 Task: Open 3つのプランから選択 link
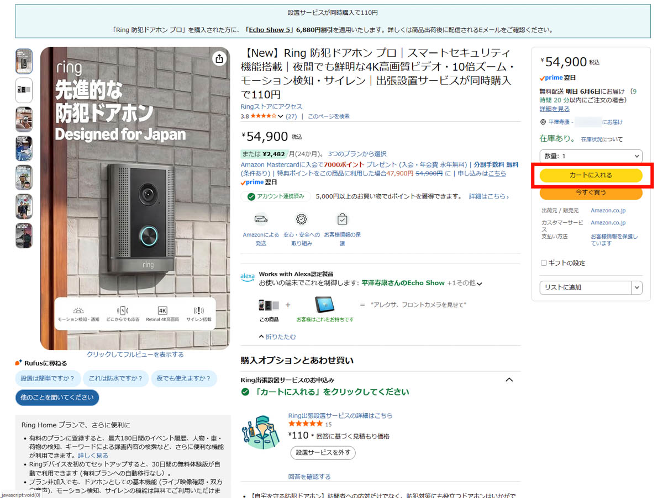[357, 154]
